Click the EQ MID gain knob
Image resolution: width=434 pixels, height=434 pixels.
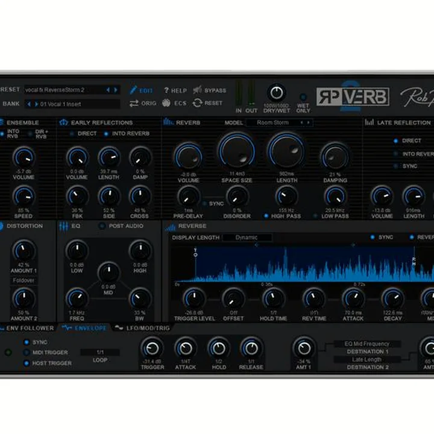tap(108, 272)
